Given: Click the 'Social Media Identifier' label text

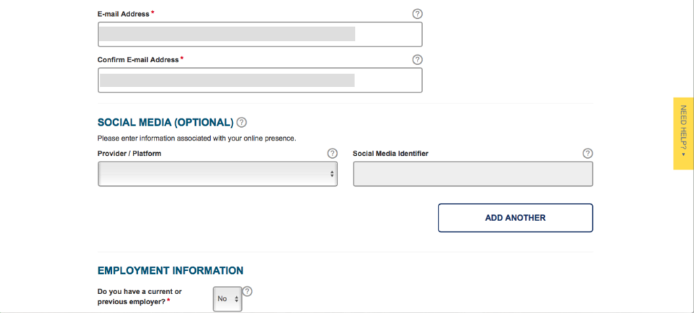Looking at the screenshot, I should pyautogui.click(x=390, y=153).
